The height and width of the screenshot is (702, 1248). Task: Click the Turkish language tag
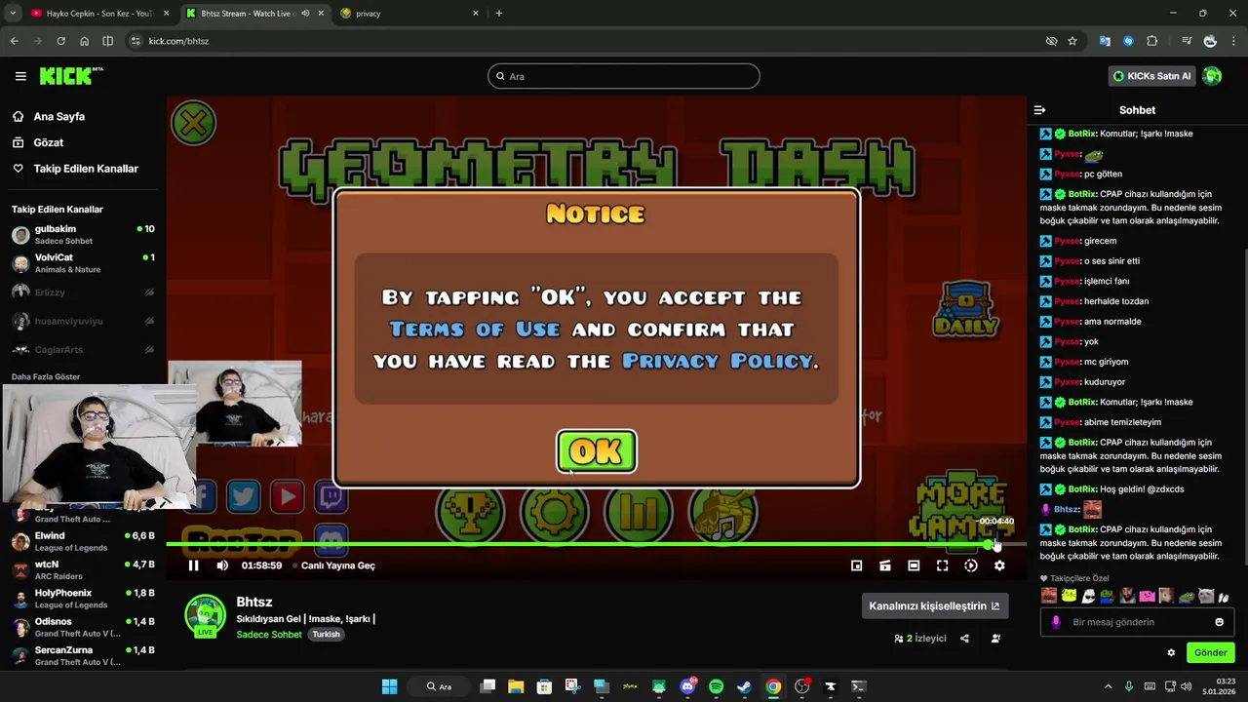[326, 634]
